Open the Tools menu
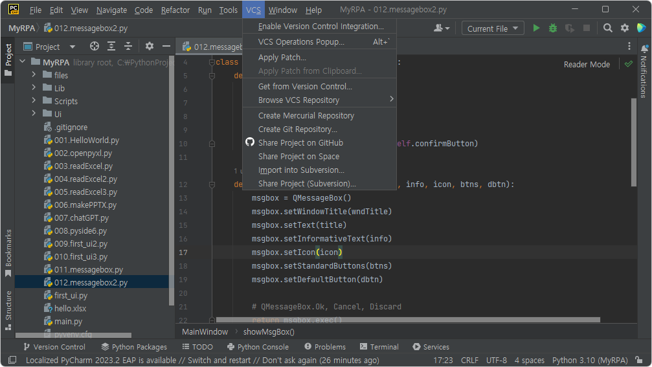This screenshot has height=367, width=652. click(229, 10)
